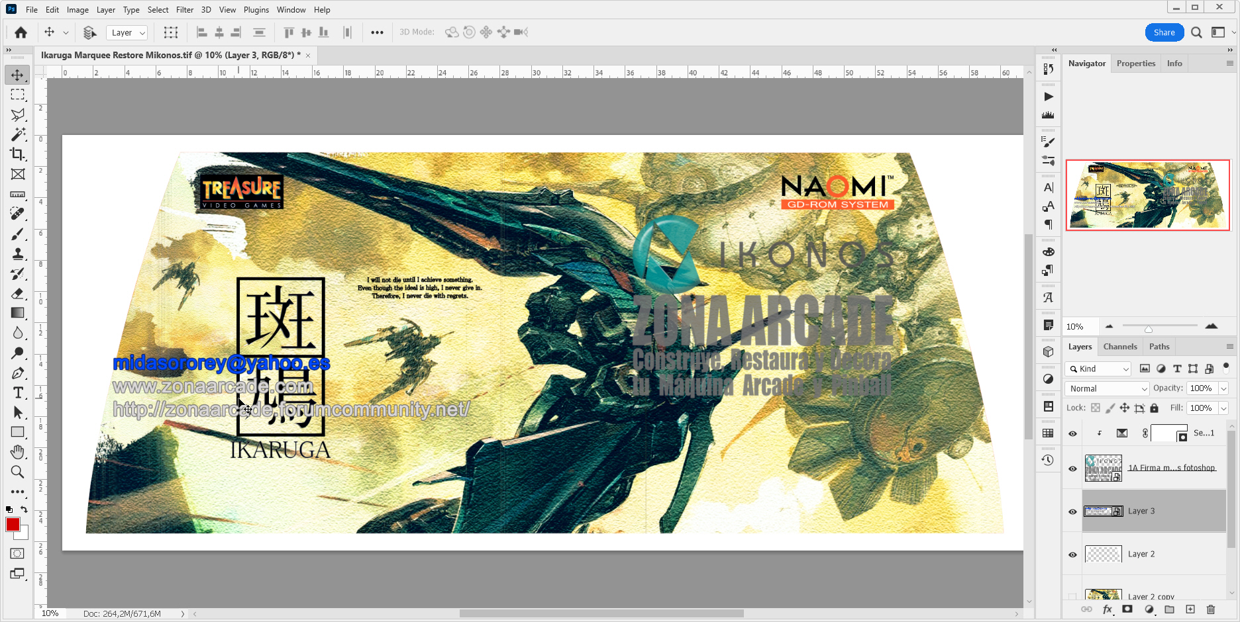Select the Horizontal Type tool
Viewport: 1240px width, 622px height.
[18, 392]
